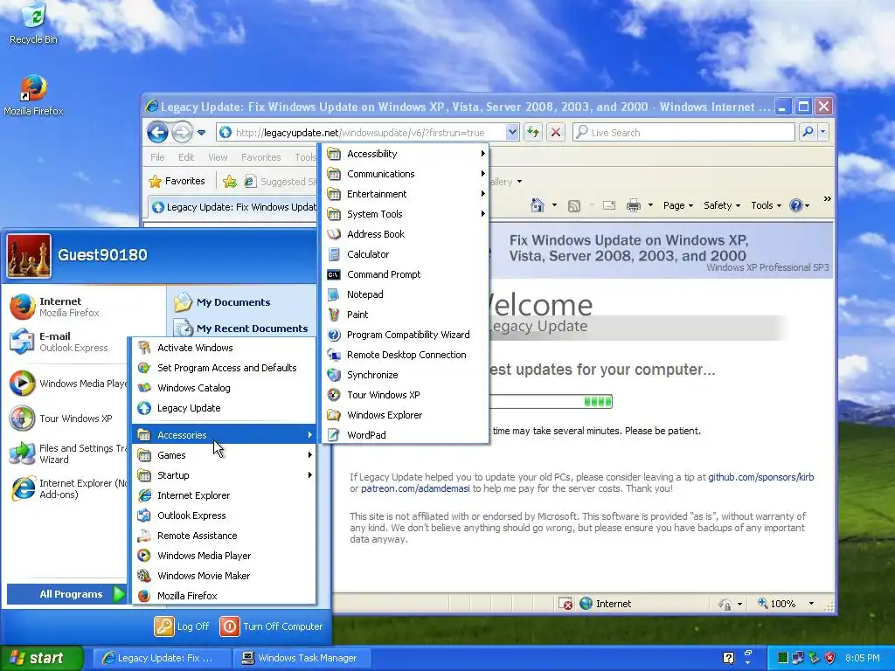Click All Programs button
The image size is (895, 671).
66,594
